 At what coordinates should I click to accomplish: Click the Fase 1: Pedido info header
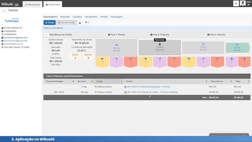pyautogui.click(x=116, y=35)
